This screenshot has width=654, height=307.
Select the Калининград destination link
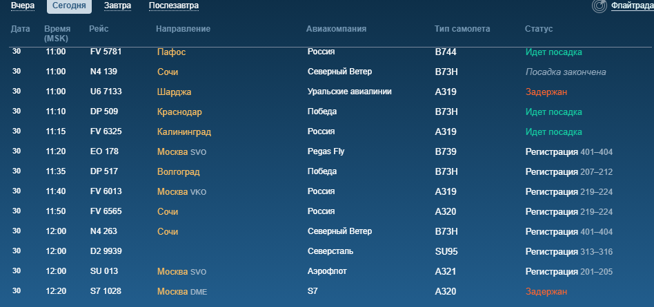click(184, 131)
